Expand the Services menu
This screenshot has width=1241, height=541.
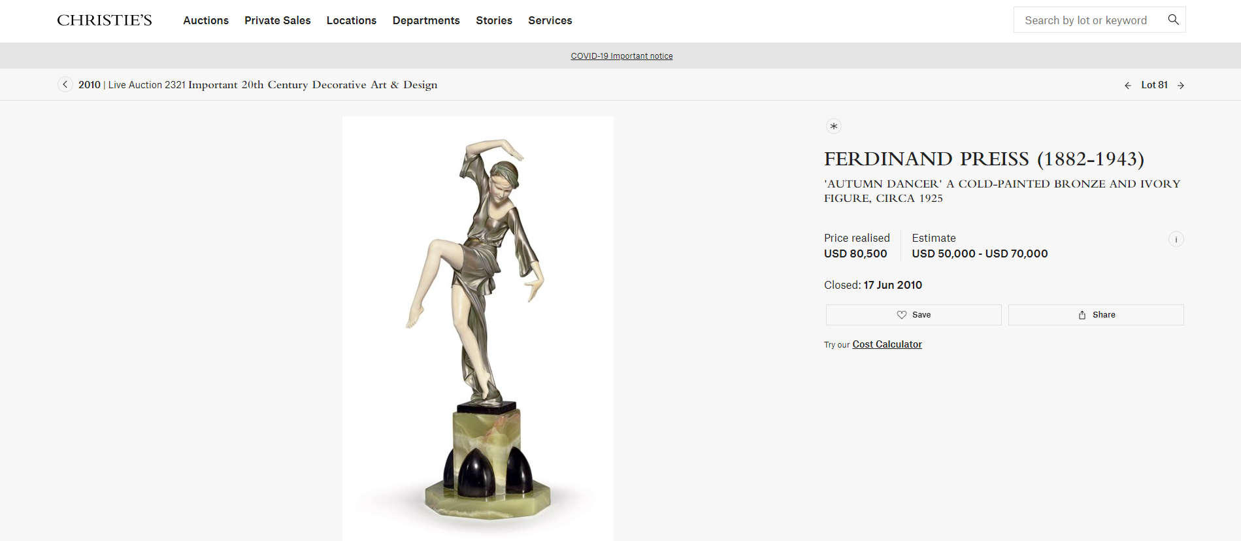550,20
